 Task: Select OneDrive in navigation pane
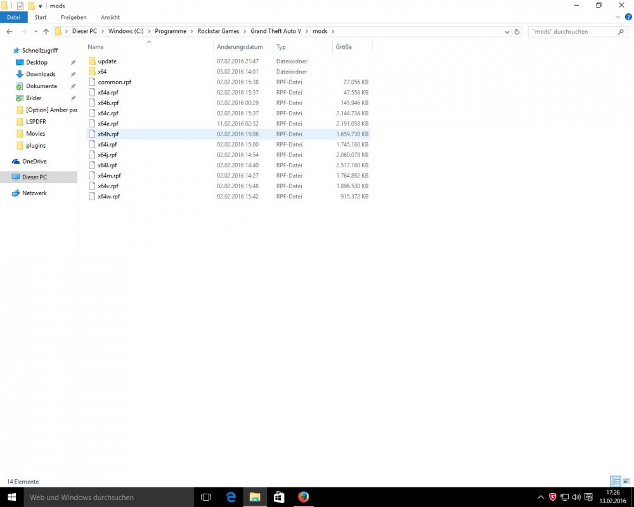point(34,162)
